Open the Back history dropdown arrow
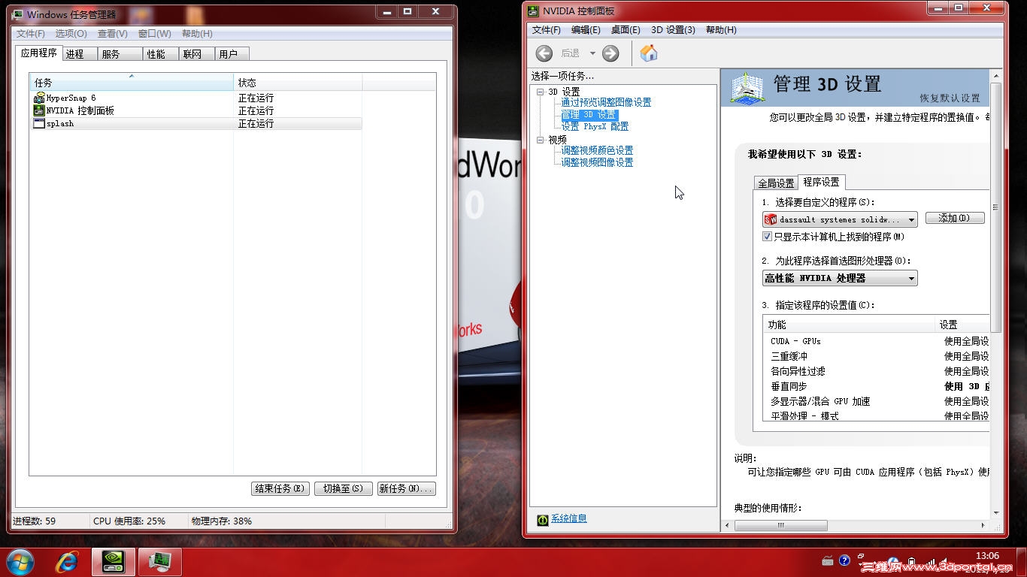1027x577 pixels. click(x=592, y=53)
